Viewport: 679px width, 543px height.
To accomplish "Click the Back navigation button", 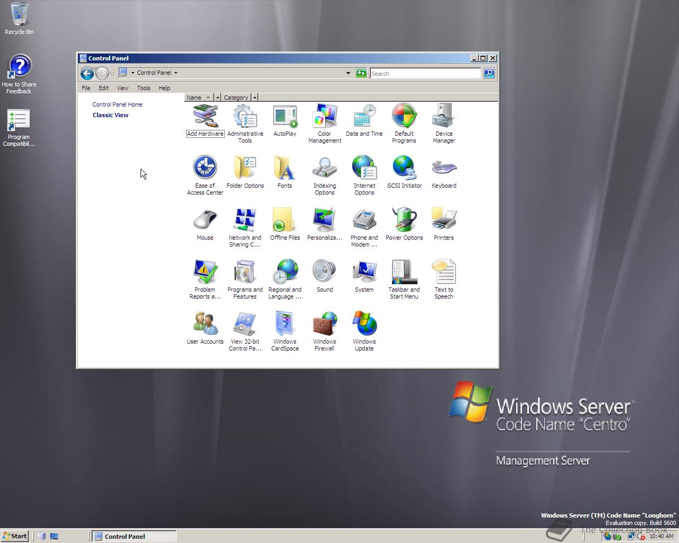I will click(x=87, y=73).
